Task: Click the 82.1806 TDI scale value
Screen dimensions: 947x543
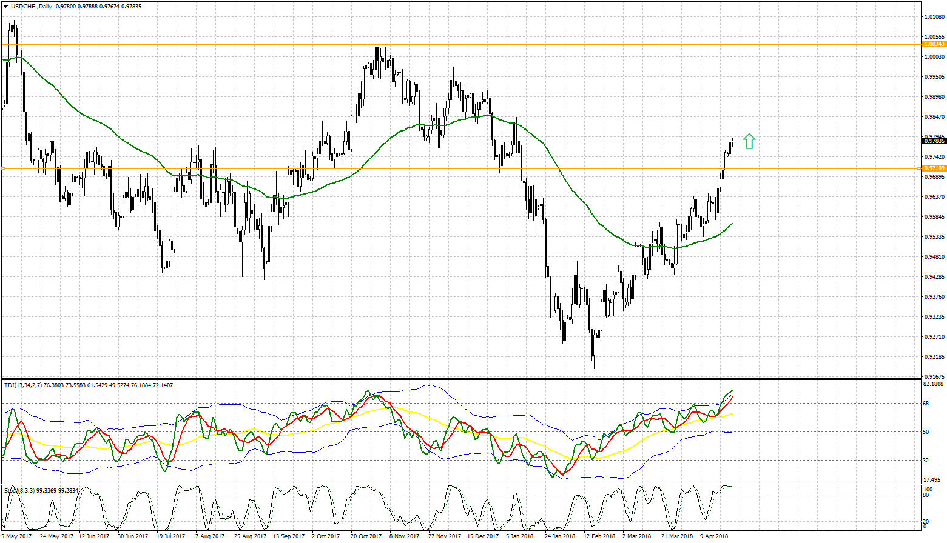Action: click(933, 384)
